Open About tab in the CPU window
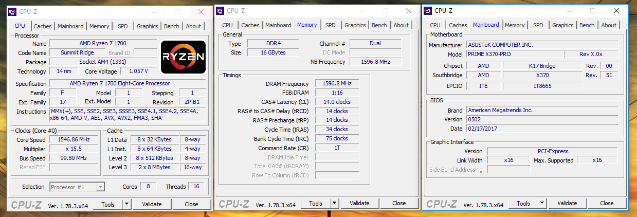This screenshot has height=217, width=637. [x=193, y=26]
